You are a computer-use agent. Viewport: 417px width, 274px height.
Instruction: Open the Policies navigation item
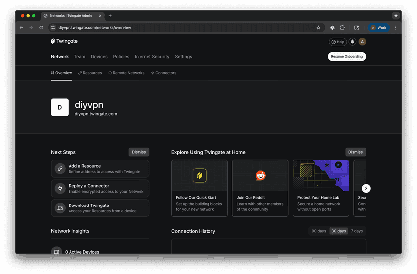[121, 57]
